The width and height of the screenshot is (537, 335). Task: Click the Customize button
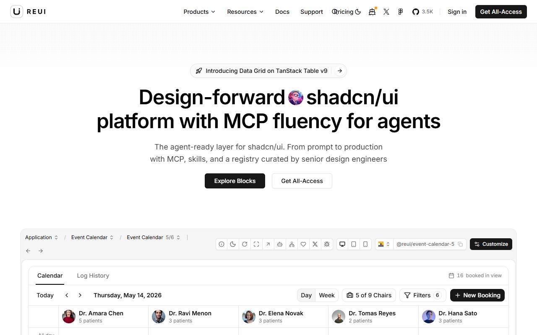tap(491, 244)
